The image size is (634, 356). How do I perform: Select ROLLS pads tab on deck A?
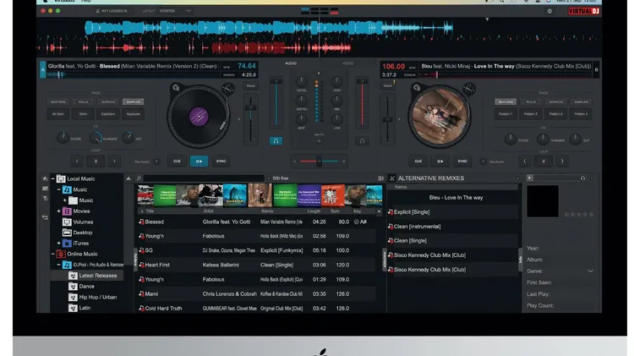84,102
